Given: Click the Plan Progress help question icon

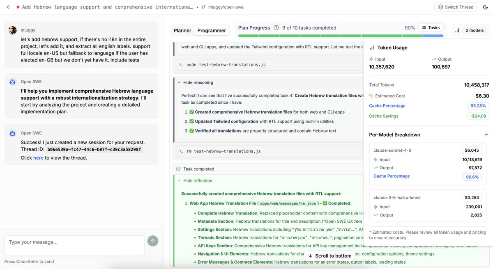Looking at the screenshot, I should [276, 28].
